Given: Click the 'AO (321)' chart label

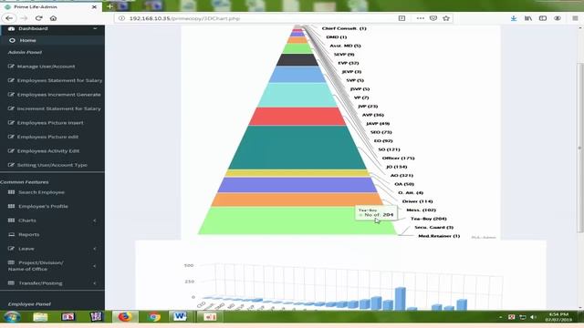Looking at the screenshot, I should click(x=401, y=175).
